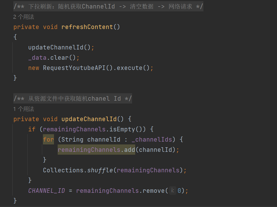
Task: Click the 'i:' parameter hint in remove()
Action: click(x=173, y=191)
